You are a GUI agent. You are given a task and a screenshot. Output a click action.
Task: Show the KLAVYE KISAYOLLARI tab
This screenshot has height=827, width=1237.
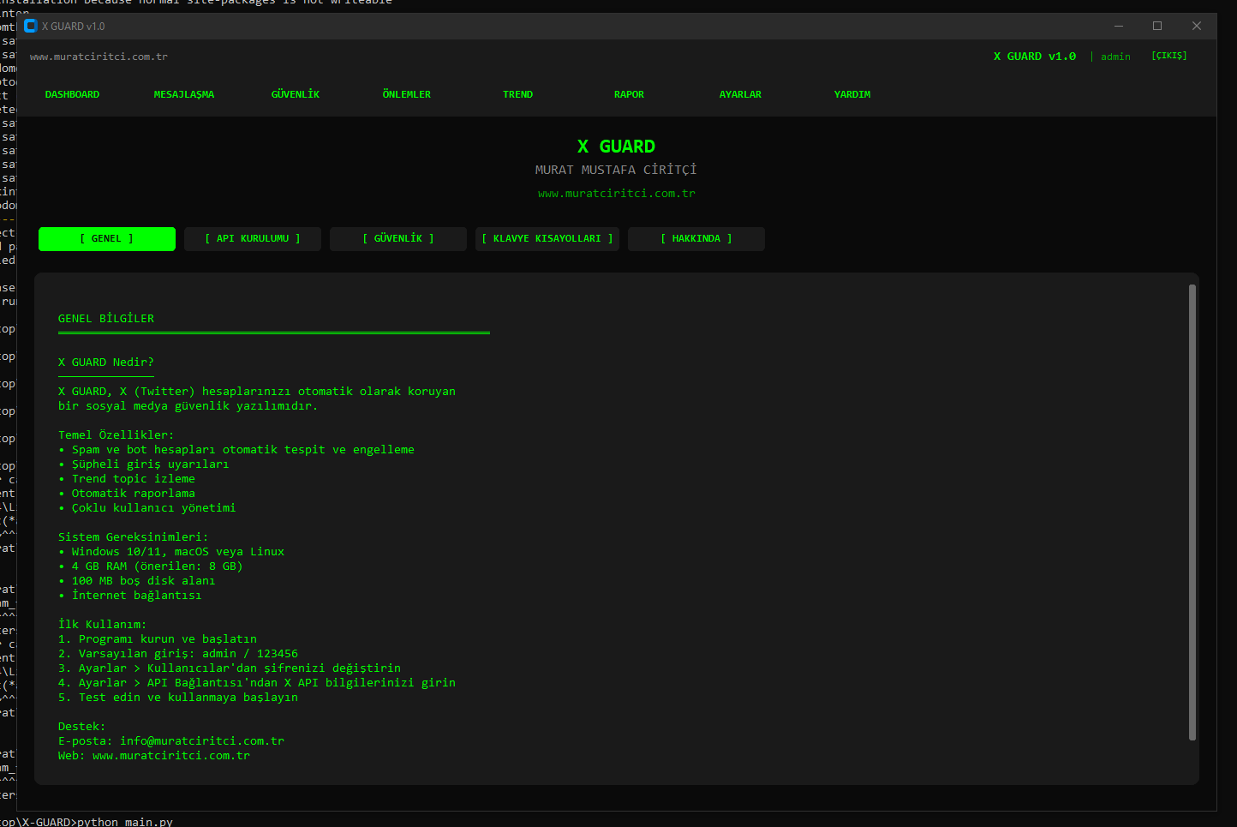click(547, 239)
